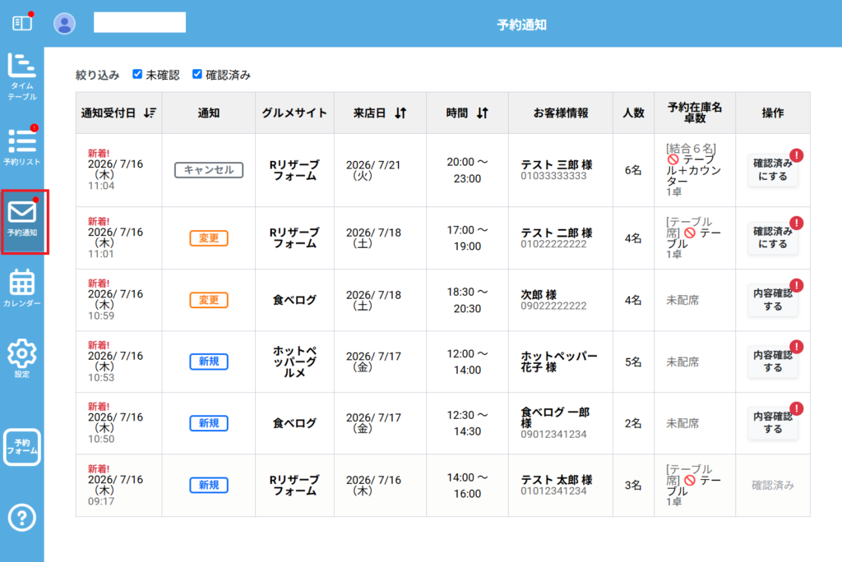
Task: Click 内容確認する for 食べログ 一郎
Action: pos(772,423)
